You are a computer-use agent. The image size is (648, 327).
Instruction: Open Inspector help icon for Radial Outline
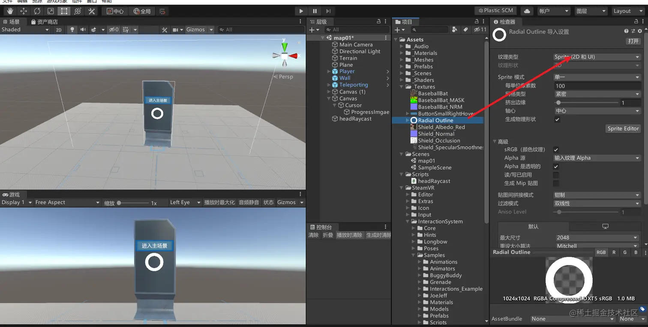(627, 31)
